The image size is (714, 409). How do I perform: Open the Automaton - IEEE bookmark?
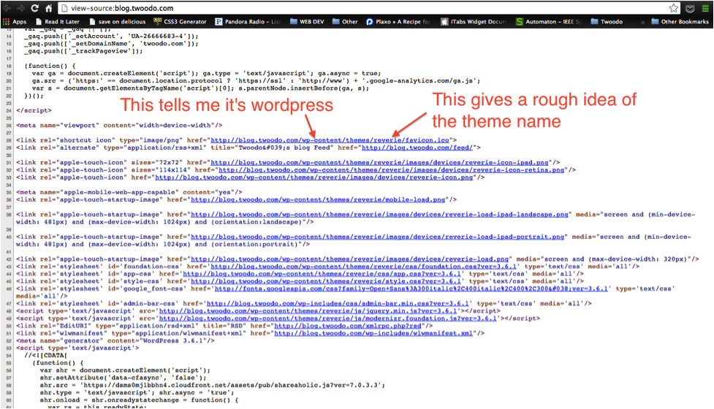[549, 21]
